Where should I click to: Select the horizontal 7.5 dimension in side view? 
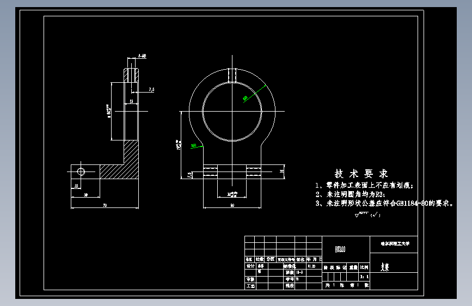pos(151,89)
